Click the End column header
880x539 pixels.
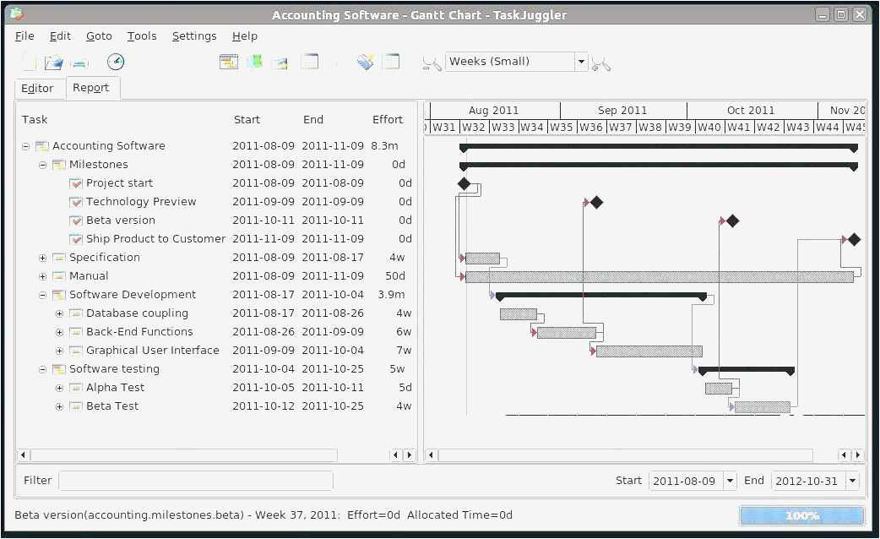point(313,120)
